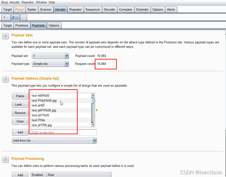Open the Burp menu

pos(4,2)
